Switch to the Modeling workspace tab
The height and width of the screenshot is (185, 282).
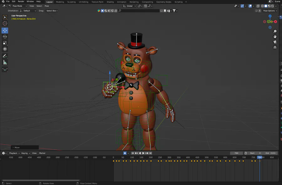[x=60, y=2]
